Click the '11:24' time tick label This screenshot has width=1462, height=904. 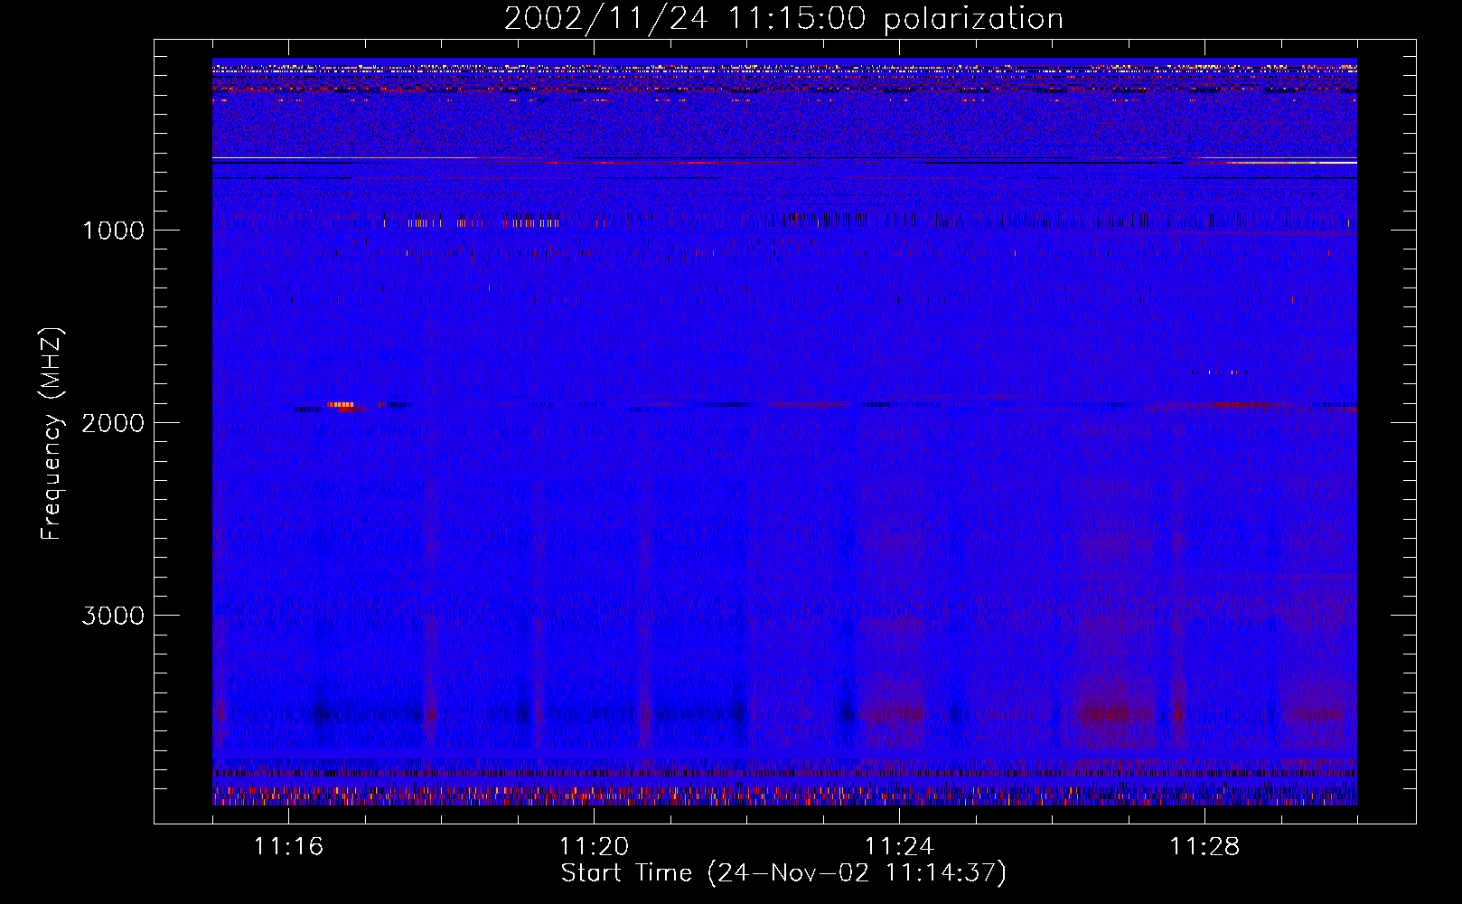[x=899, y=847]
